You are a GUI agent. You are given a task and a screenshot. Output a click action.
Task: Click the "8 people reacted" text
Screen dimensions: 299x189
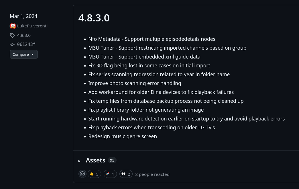[x=152, y=174]
